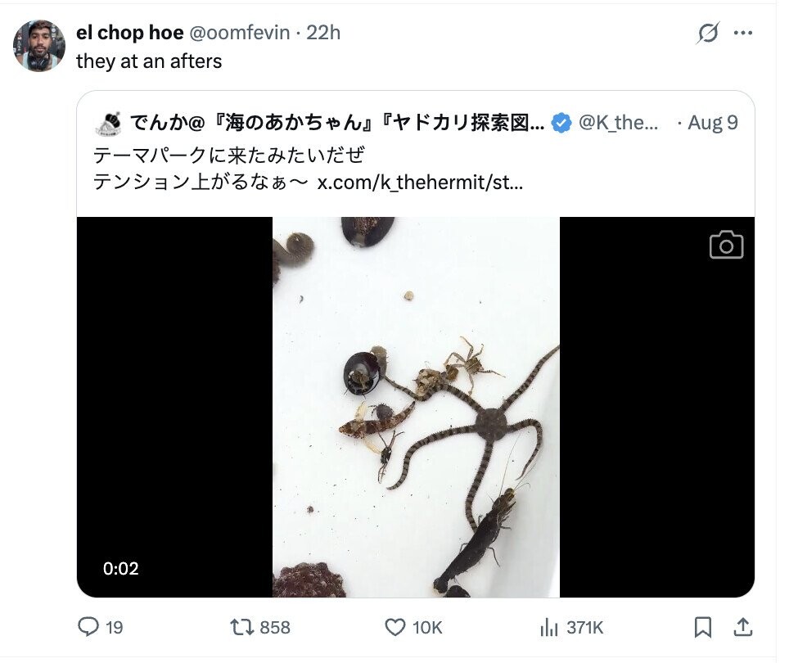Click the 22h post timestamp
This screenshot has width=789, height=663.
click(323, 33)
